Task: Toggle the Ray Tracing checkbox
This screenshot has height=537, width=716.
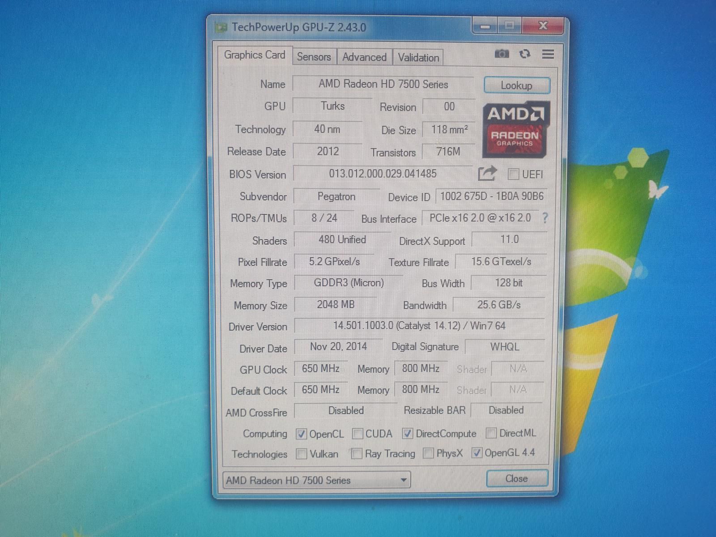Action: pos(357,454)
